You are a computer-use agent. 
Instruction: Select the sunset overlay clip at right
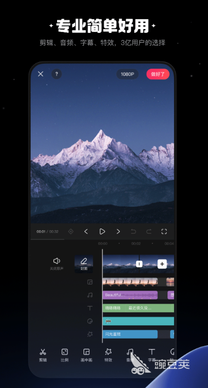(170, 282)
